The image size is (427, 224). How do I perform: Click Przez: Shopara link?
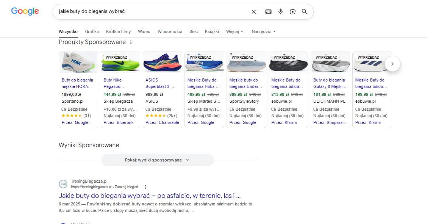pyautogui.click(x=330, y=123)
